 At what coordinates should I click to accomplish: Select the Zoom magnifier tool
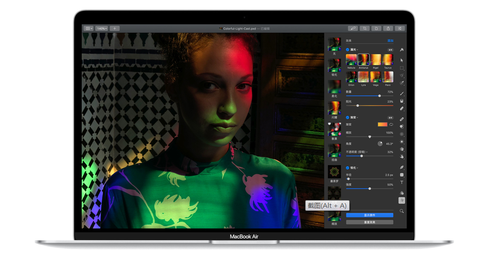pyautogui.click(x=402, y=211)
